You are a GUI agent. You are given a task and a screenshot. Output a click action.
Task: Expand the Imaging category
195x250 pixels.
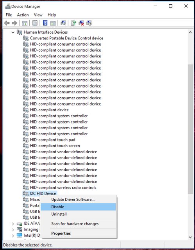(x=13, y=230)
